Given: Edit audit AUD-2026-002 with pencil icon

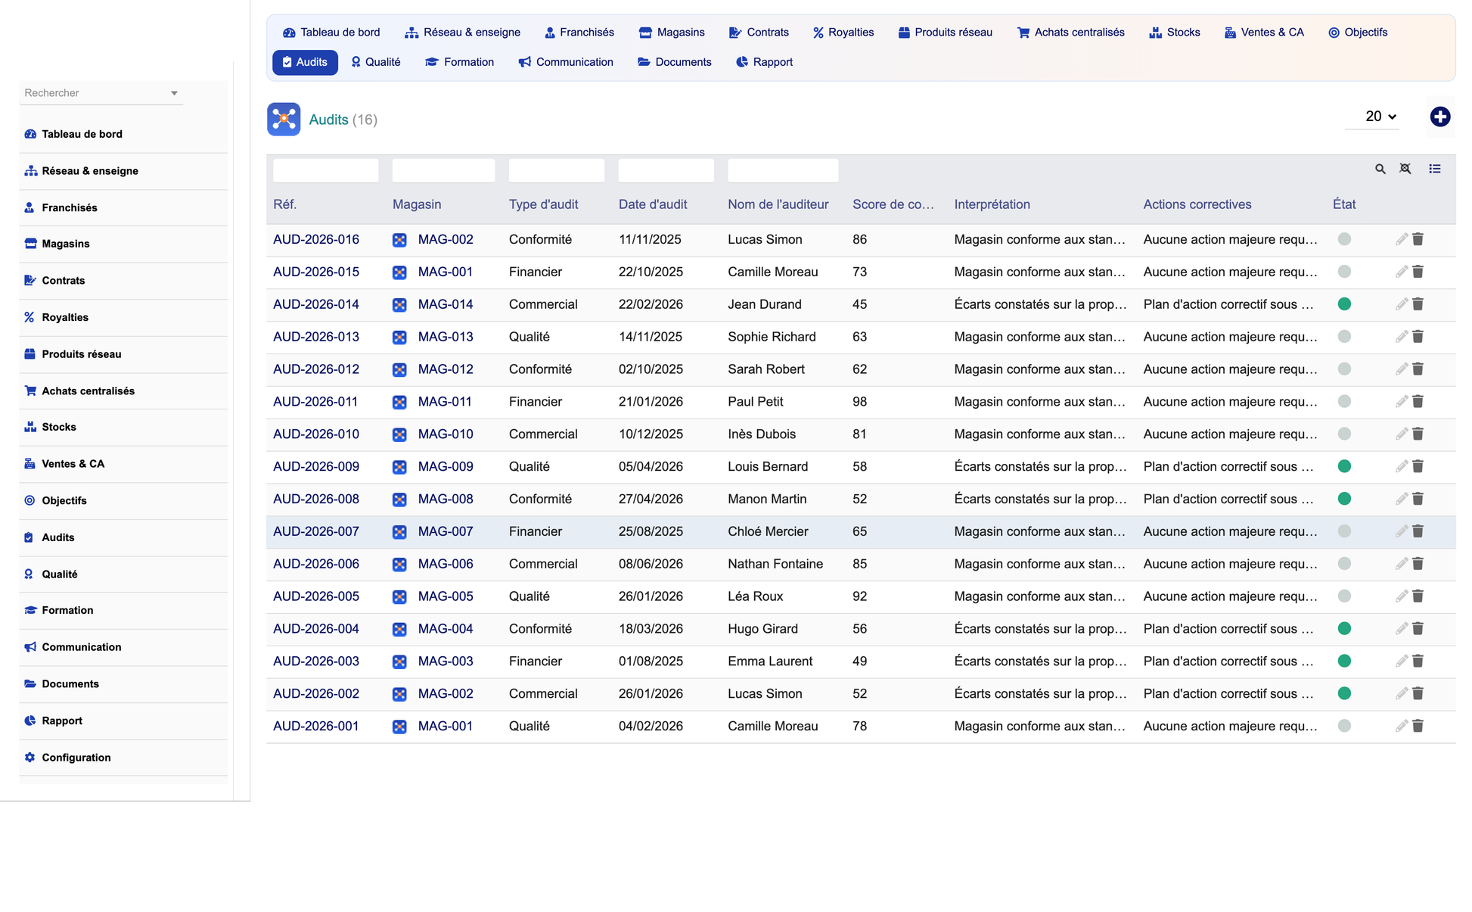Looking at the screenshot, I should click(x=1401, y=694).
